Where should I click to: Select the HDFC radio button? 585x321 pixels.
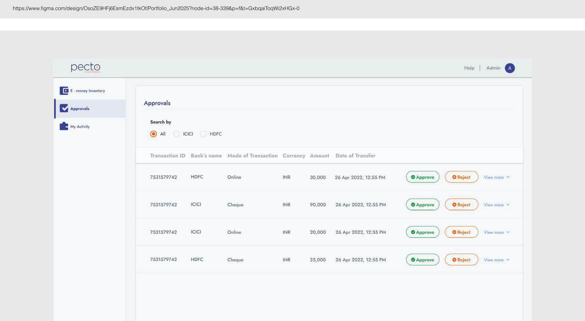tap(203, 134)
